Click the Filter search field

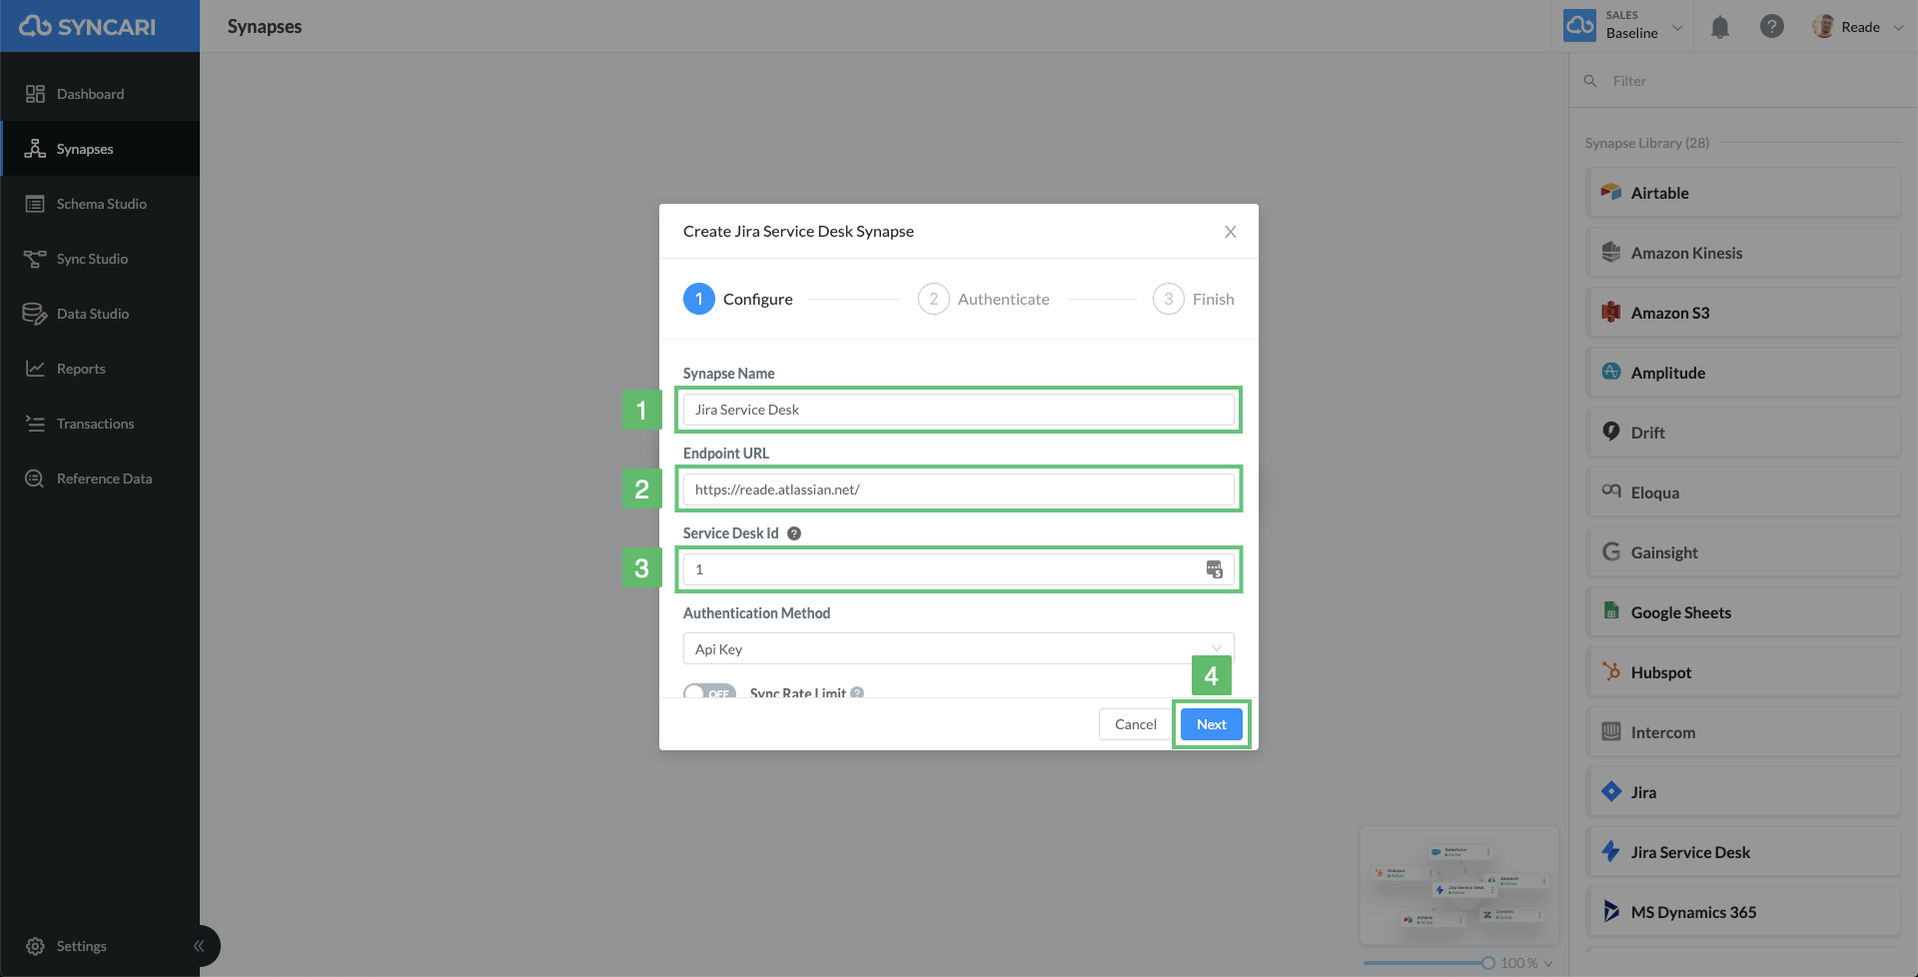1743,81
